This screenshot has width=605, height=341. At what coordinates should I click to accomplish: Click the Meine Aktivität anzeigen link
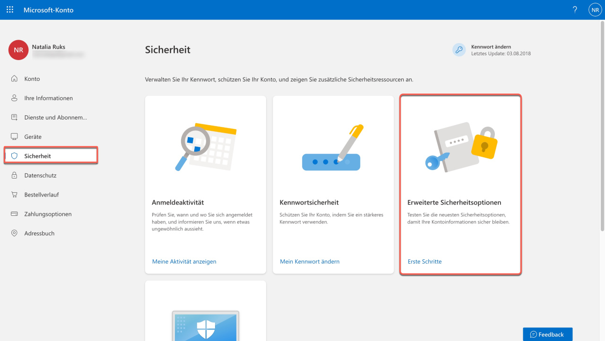(x=184, y=261)
